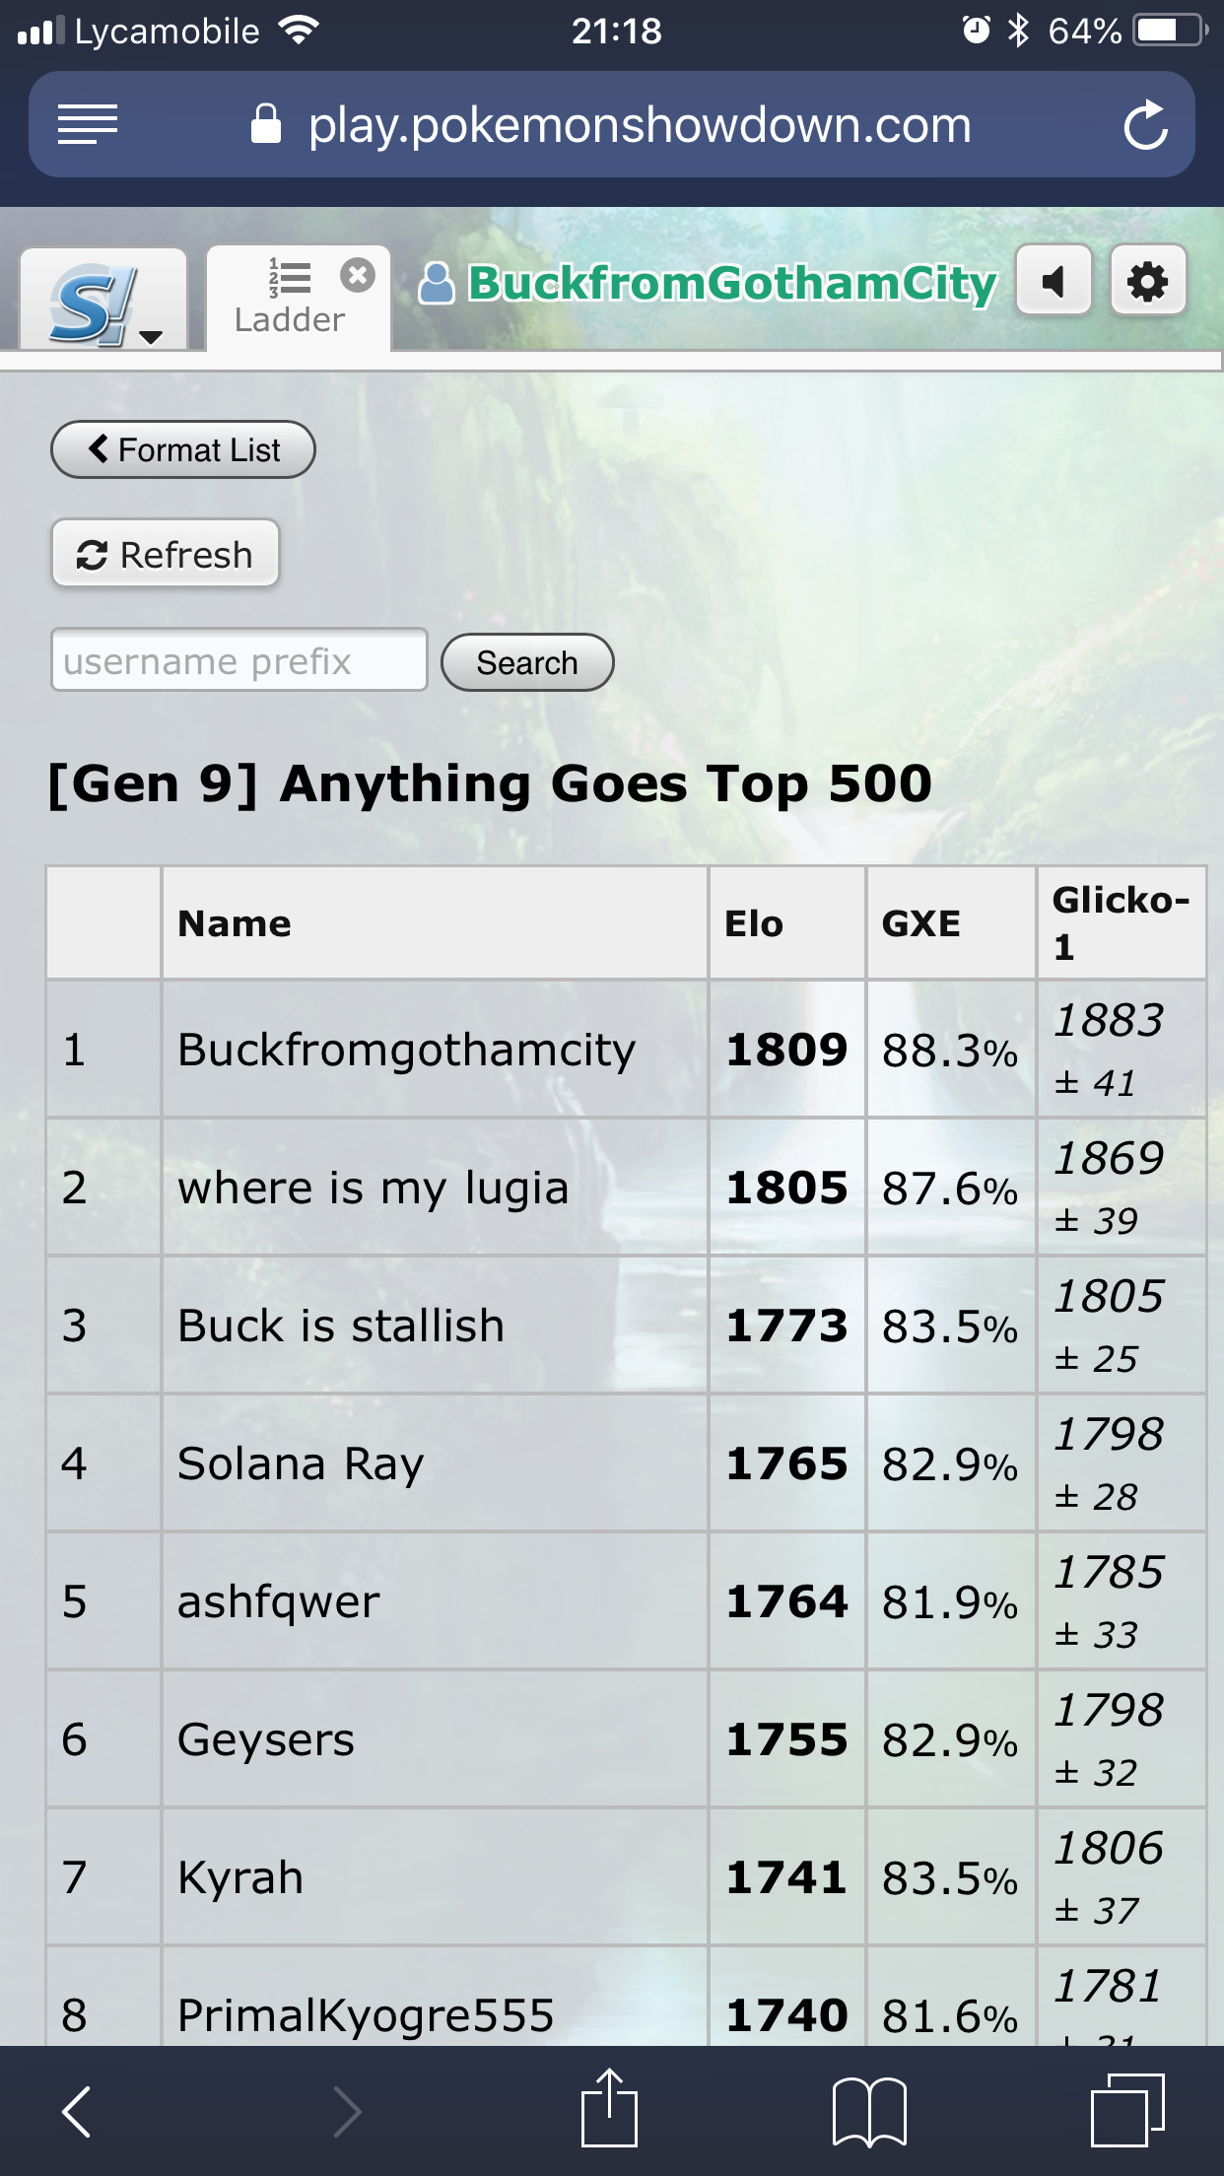Open the where is my lugia ladder entry
Image resolution: width=1224 pixels, height=2176 pixels.
[x=374, y=1188]
